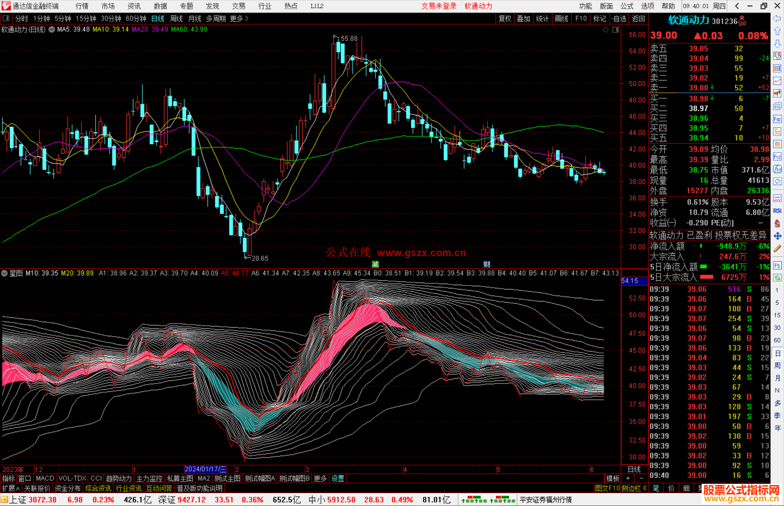Open the candlestick chart sidebar icon
The width and height of the screenshot is (784, 506).
777,94
